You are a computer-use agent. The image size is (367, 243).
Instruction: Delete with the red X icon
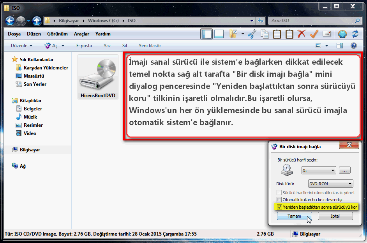302,34
